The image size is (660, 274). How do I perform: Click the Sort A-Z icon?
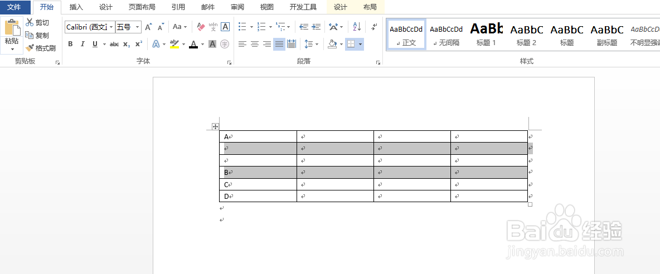357,27
